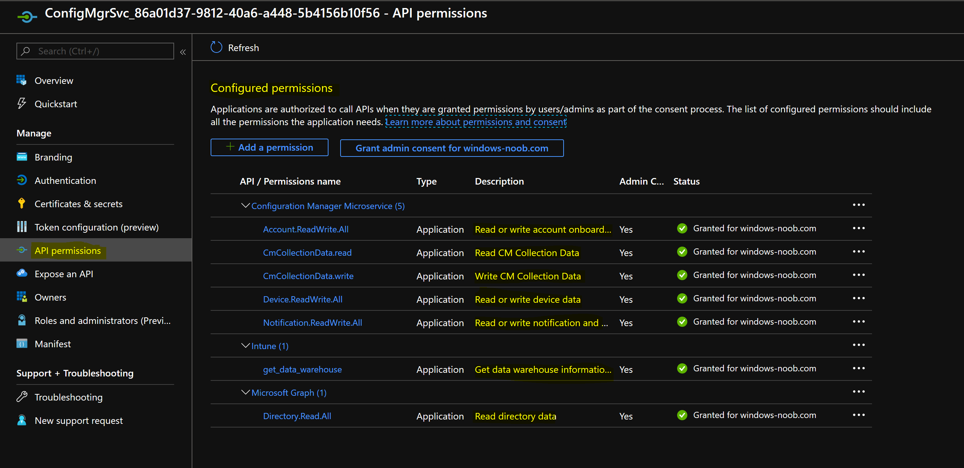Click the green check for CmCollectionData.read
This screenshot has height=468, width=964.
[x=682, y=252]
